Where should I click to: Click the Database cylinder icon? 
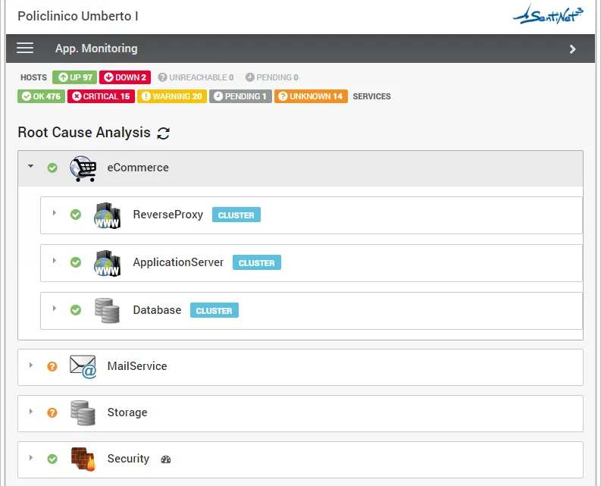click(x=108, y=310)
